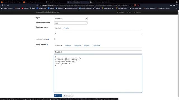Click the Template 1 name field

[x=98, y=52]
